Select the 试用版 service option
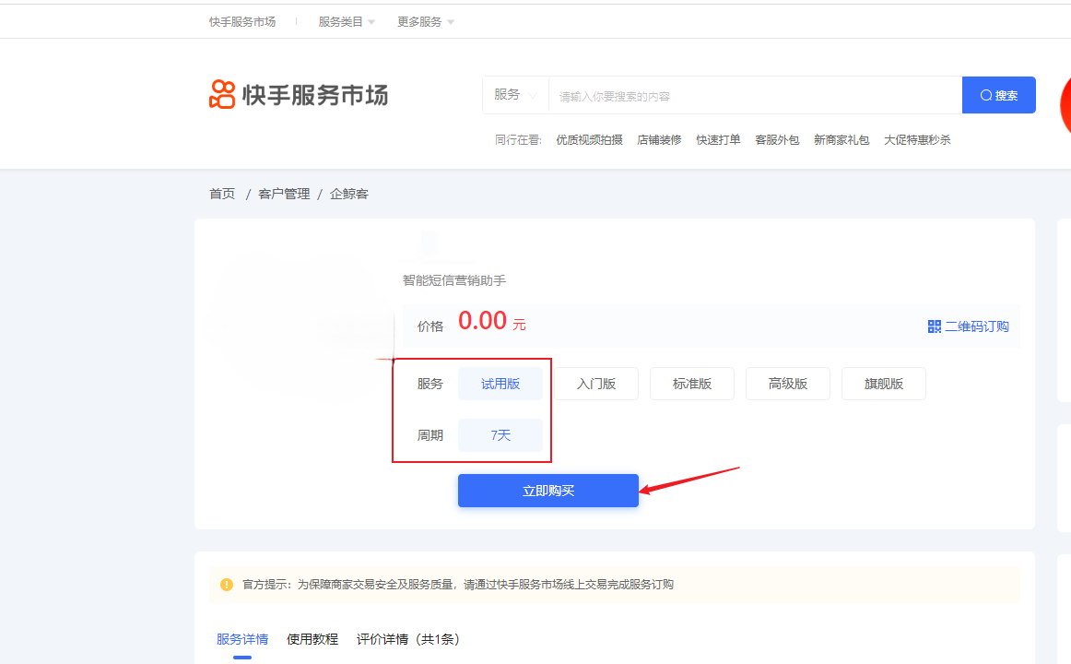 (x=500, y=384)
